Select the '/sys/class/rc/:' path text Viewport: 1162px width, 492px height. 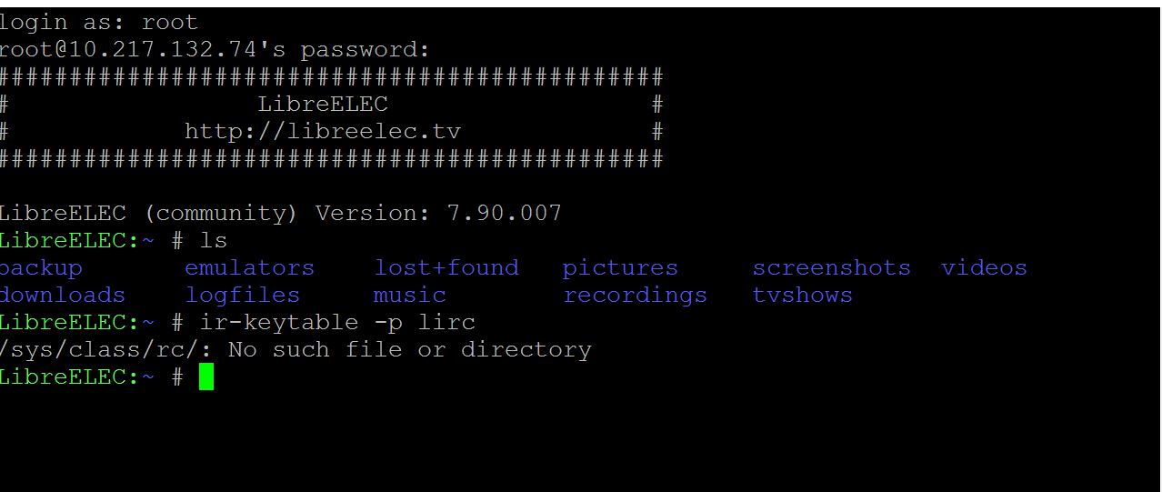click(106, 350)
